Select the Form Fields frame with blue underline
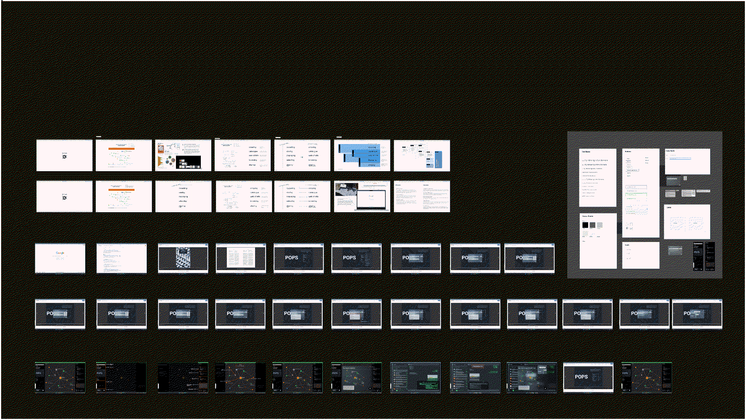Viewport: 746px width, 420px height. 688,161
